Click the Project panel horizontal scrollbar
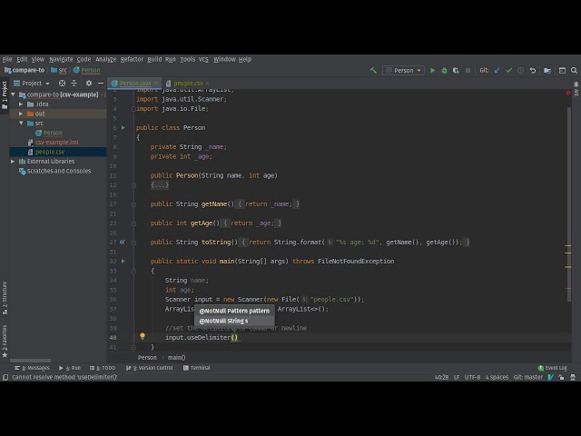581x436 pixels. (30, 361)
